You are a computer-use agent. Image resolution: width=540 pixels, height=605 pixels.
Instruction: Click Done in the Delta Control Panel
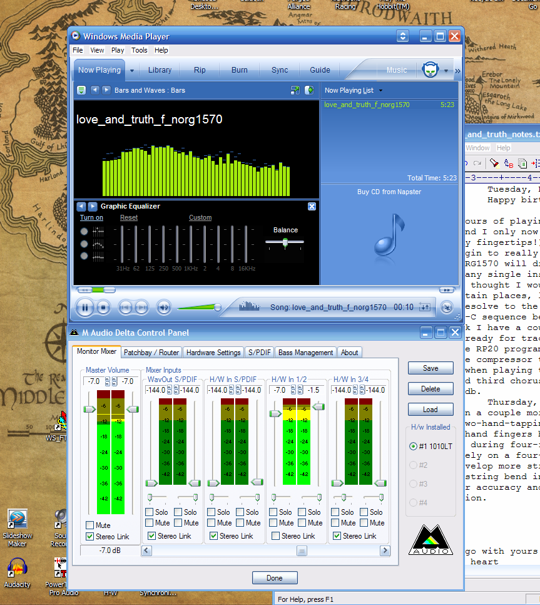pyautogui.click(x=275, y=578)
